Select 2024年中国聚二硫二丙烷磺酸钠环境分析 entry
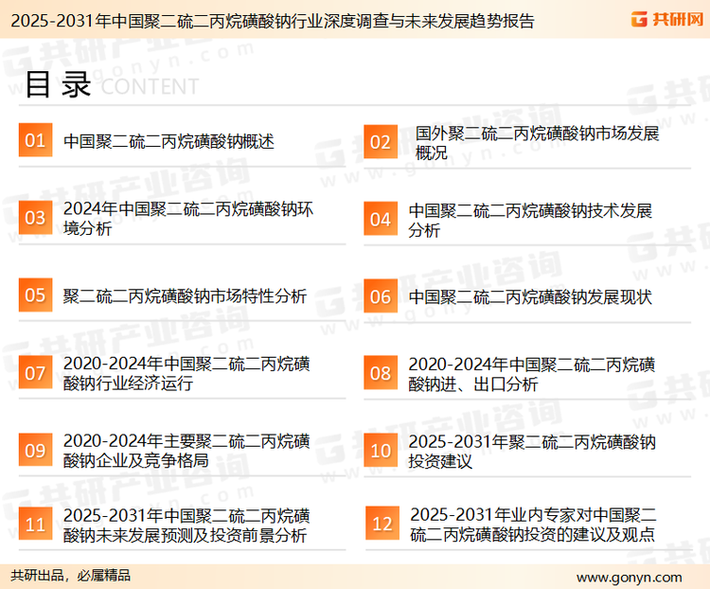The height and width of the screenshot is (589, 710). [x=188, y=219]
